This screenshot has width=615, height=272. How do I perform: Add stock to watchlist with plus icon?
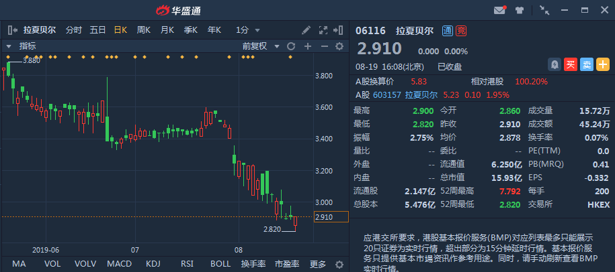604,64
